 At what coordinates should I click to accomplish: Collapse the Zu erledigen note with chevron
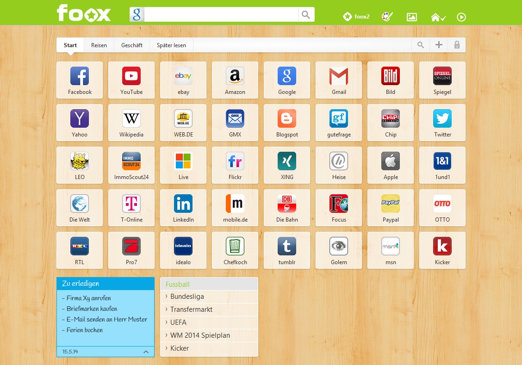146,352
